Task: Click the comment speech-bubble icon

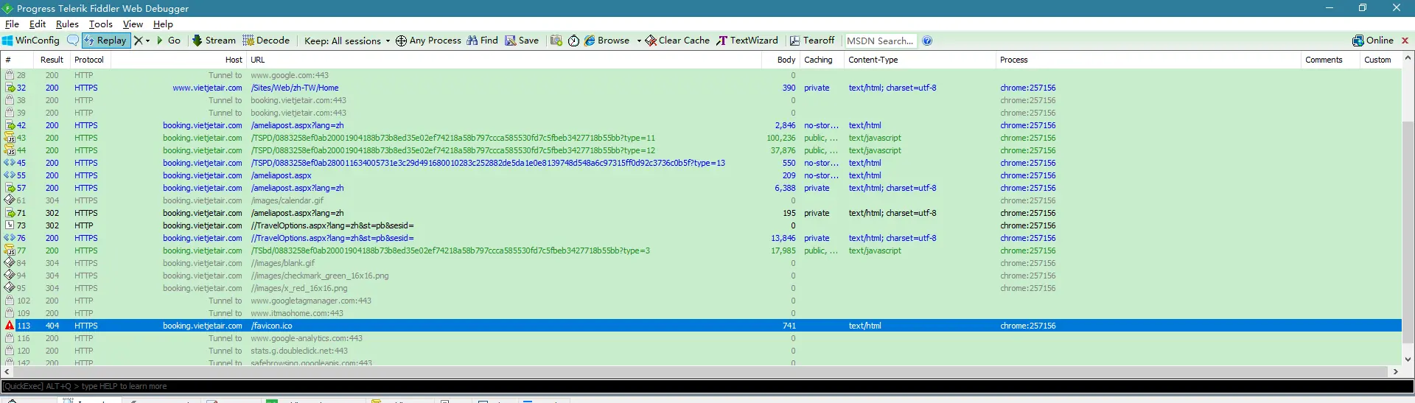Action: [72, 41]
